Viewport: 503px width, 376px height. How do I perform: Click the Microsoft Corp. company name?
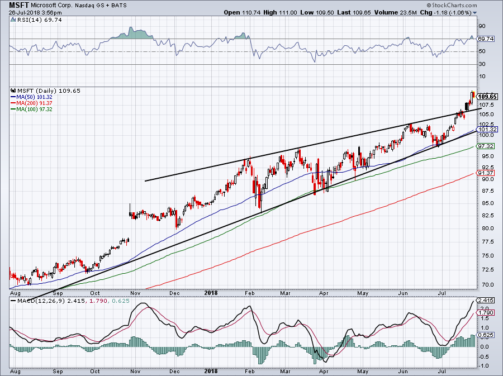(52, 6)
